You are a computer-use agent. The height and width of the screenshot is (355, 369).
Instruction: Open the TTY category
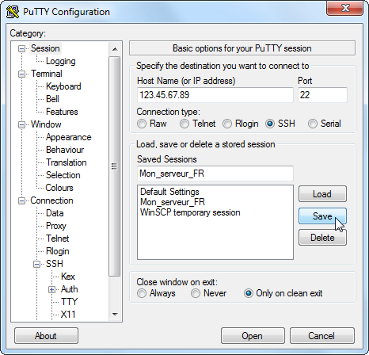coord(69,302)
